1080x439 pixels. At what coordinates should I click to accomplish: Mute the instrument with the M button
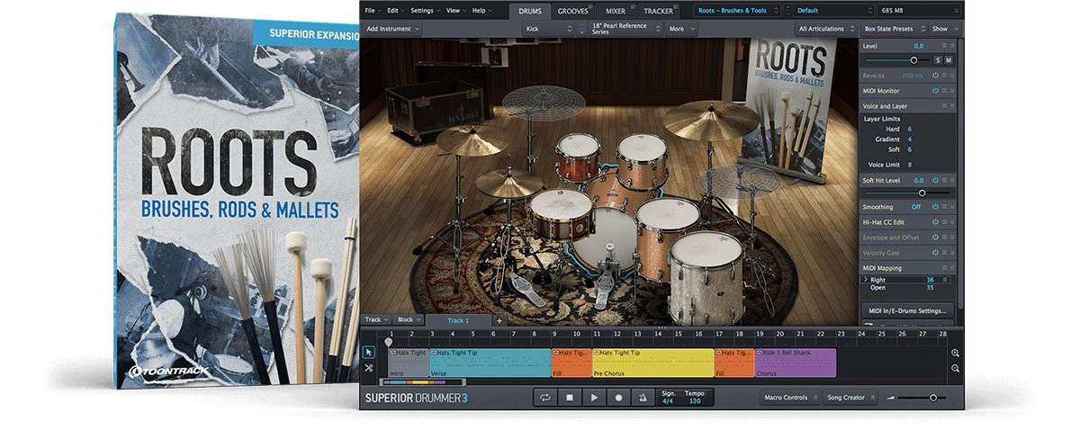coord(949,60)
